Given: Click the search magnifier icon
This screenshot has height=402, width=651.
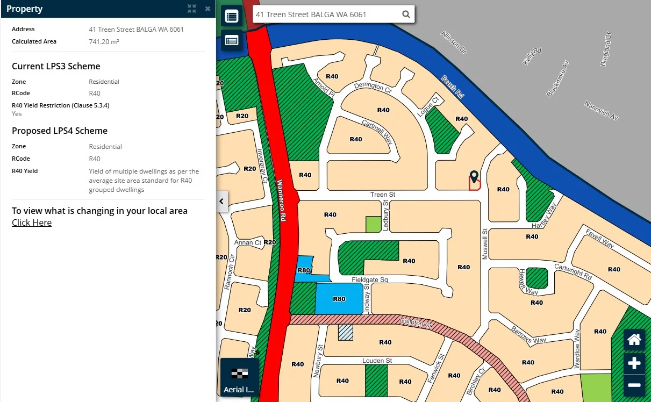Looking at the screenshot, I should (406, 15).
